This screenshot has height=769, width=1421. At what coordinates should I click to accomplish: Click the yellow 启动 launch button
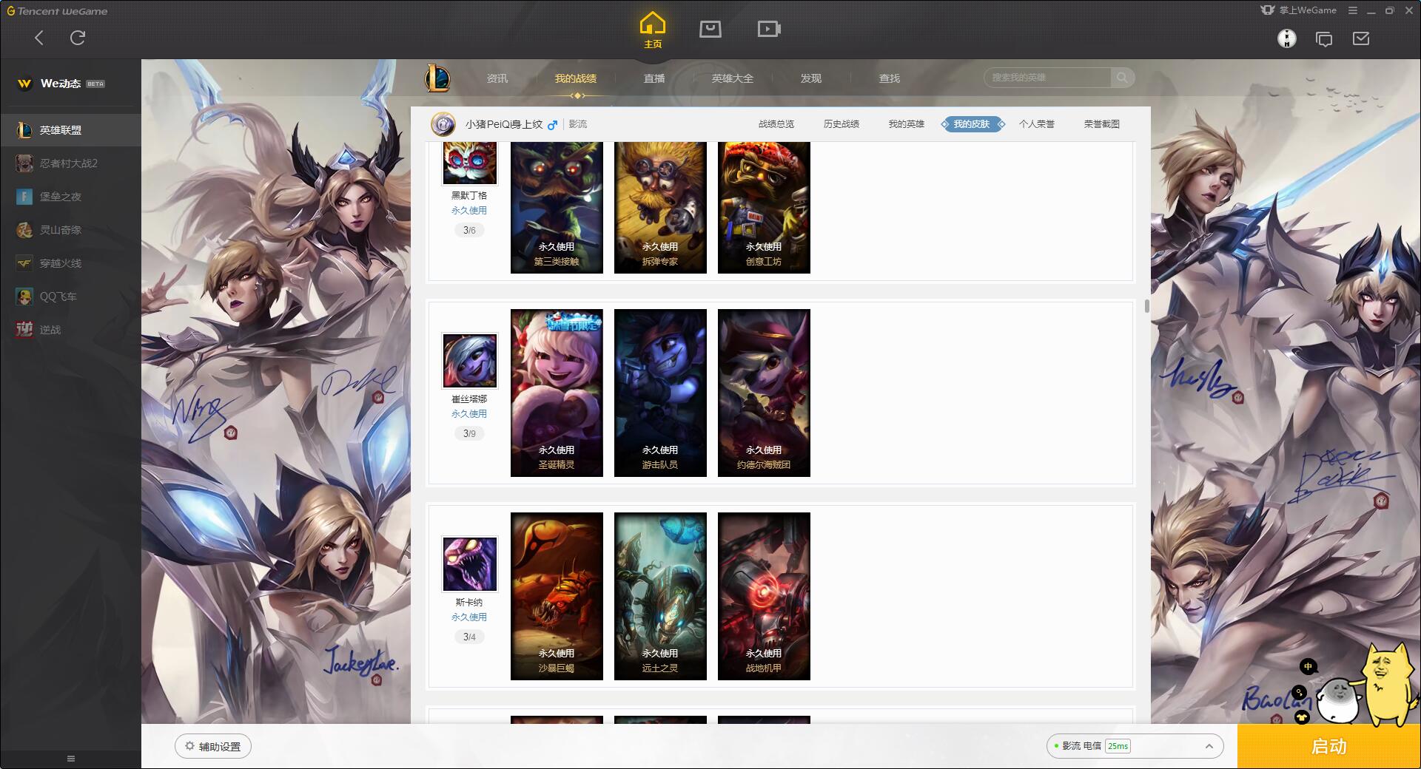tap(1329, 747)
